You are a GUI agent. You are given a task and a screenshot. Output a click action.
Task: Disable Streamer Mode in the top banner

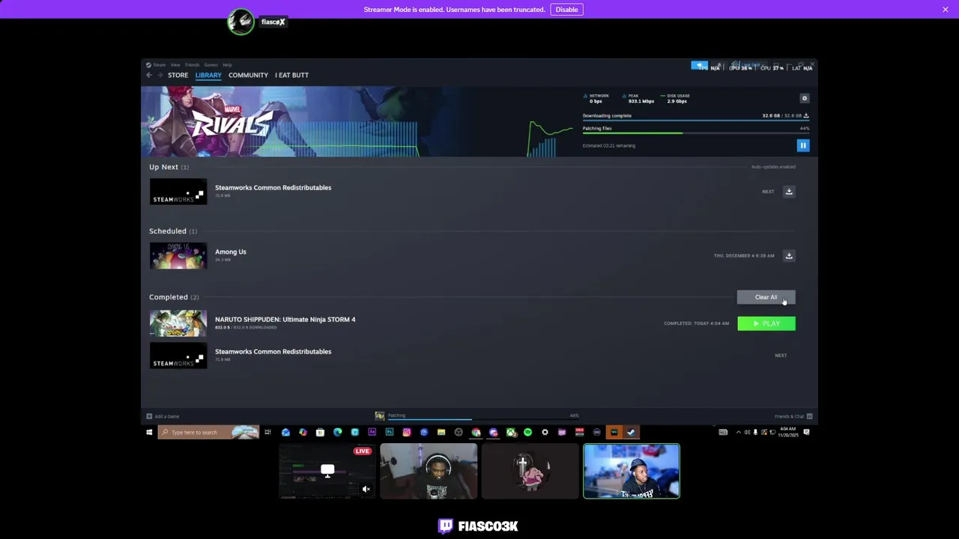click(566, 9)
